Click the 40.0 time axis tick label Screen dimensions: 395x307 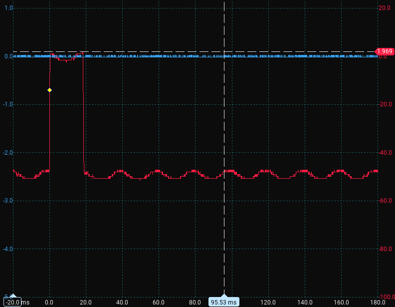[122, 302]
